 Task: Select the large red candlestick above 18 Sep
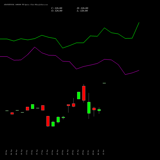[48, 121]
